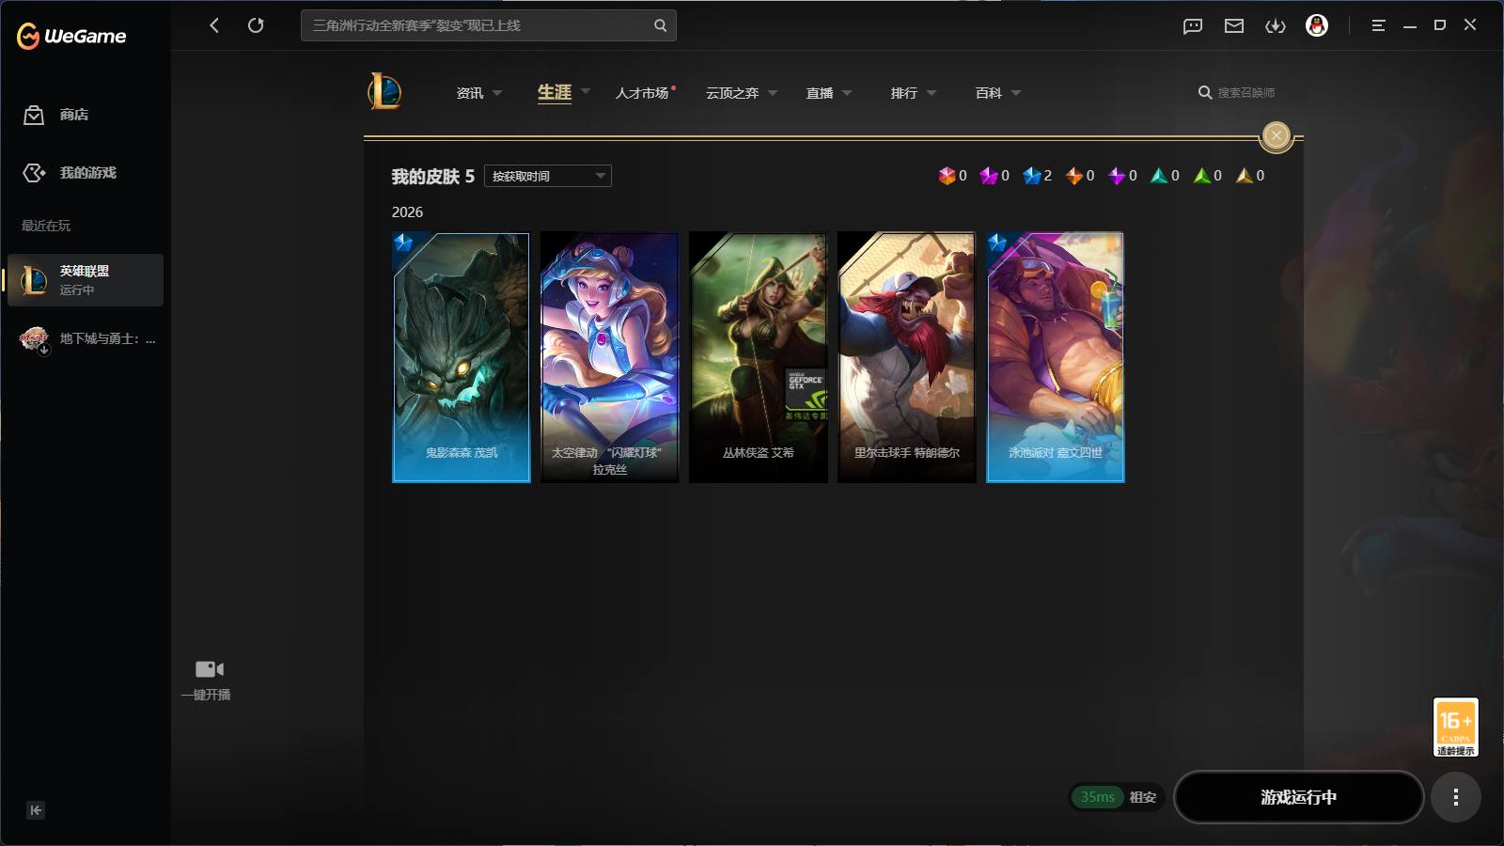The image size is (1504, 846).
Task: Click the yellow triangle gem icon
Action: point(1244,176)
